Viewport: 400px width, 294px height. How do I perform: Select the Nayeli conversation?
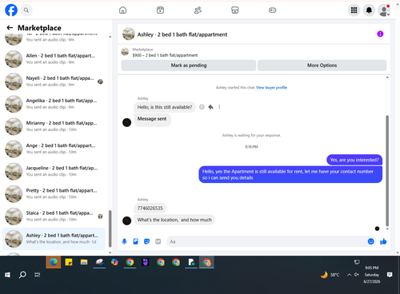point(54,81)
